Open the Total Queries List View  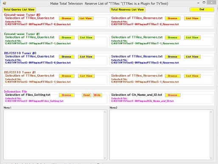click(19, 10)
